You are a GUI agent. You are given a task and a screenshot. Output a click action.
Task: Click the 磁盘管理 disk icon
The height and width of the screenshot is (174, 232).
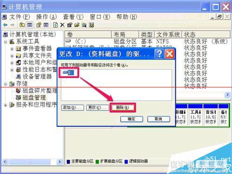19,97
